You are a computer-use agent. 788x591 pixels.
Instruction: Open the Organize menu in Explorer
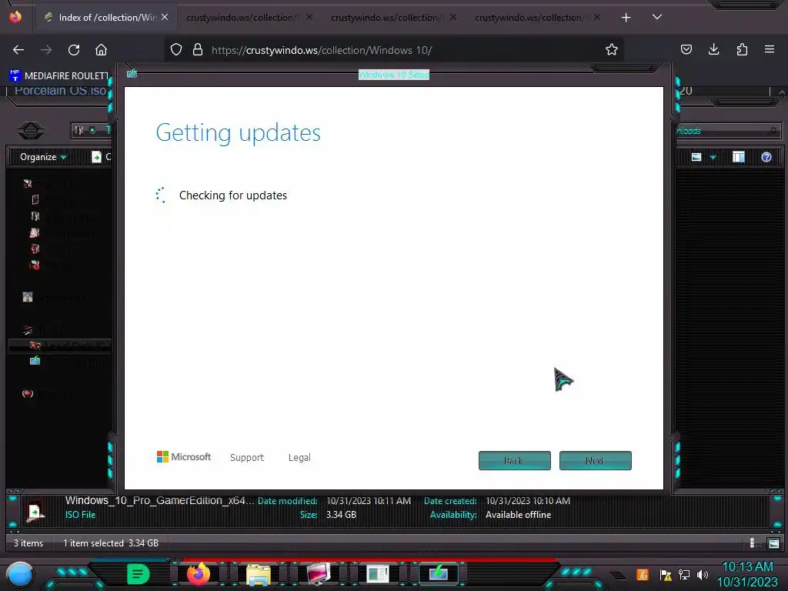coord(43,157)
